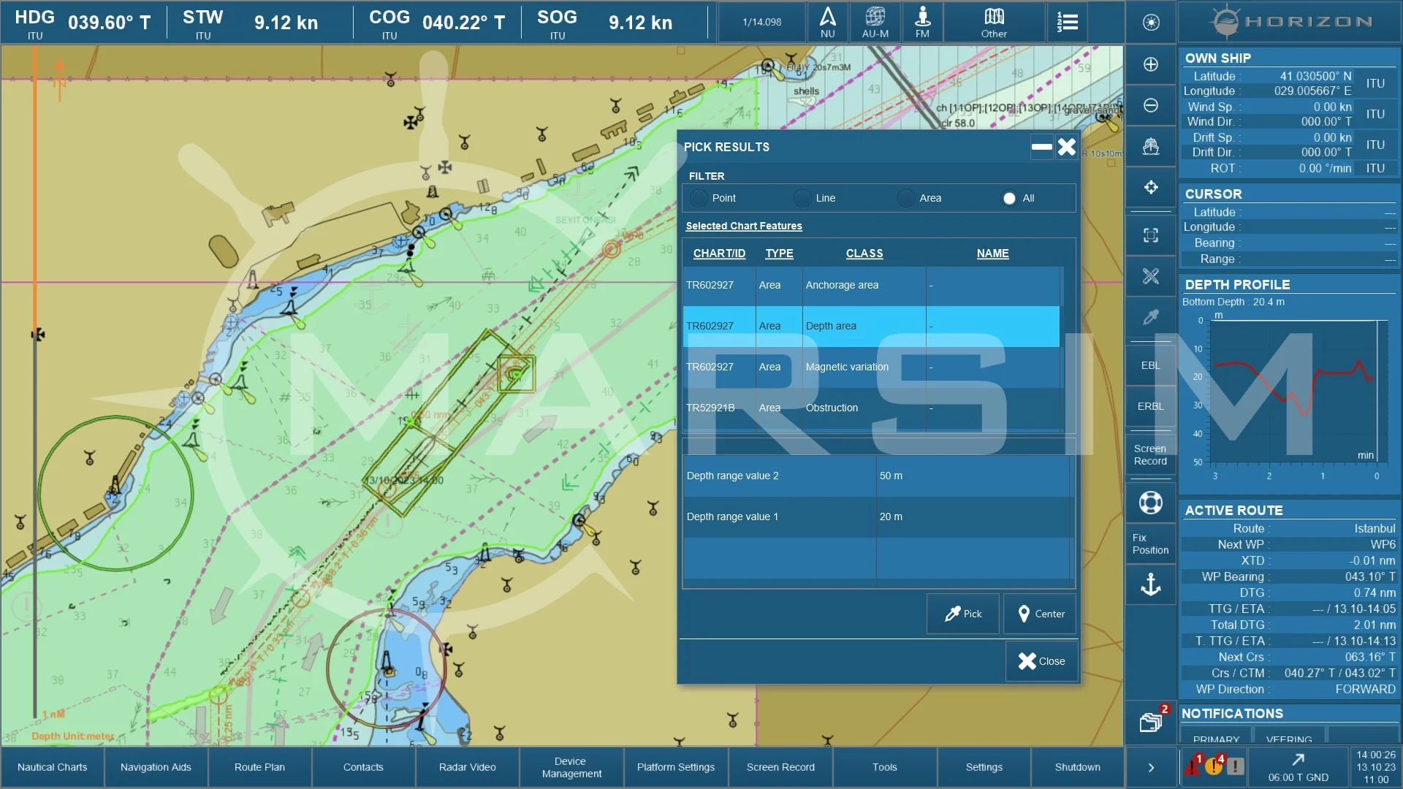Screen dimensions: 1403x789
Task: Open the Other charts icon
Action: click(x=994, y=23)
